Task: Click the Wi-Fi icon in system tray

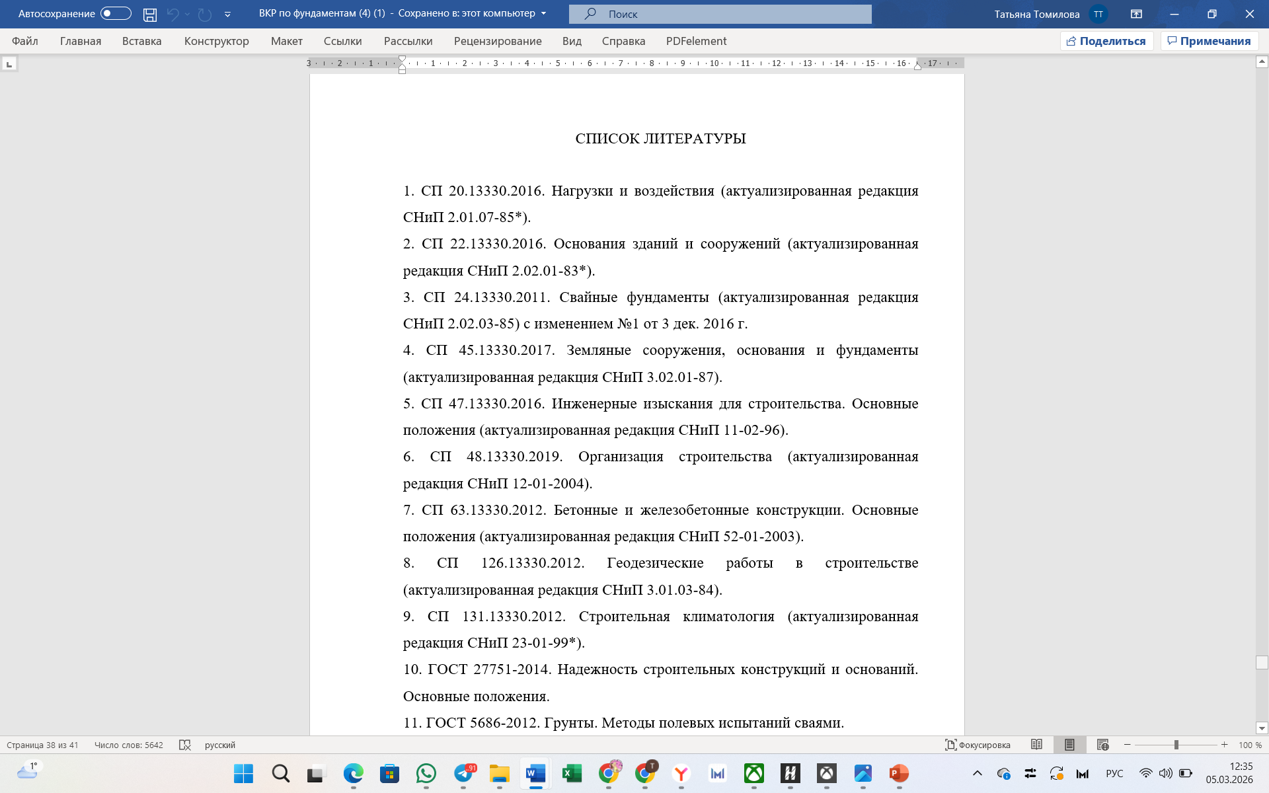Action: (x=1146, y=773)
